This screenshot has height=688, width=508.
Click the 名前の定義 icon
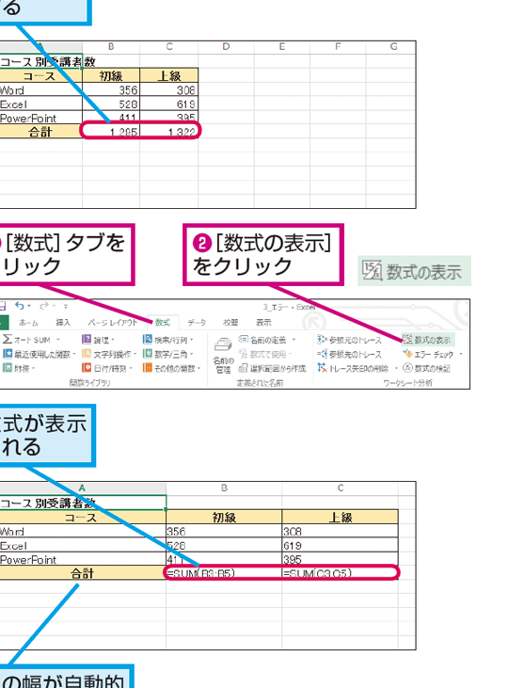pyautogui.click(x=243, y=339)
